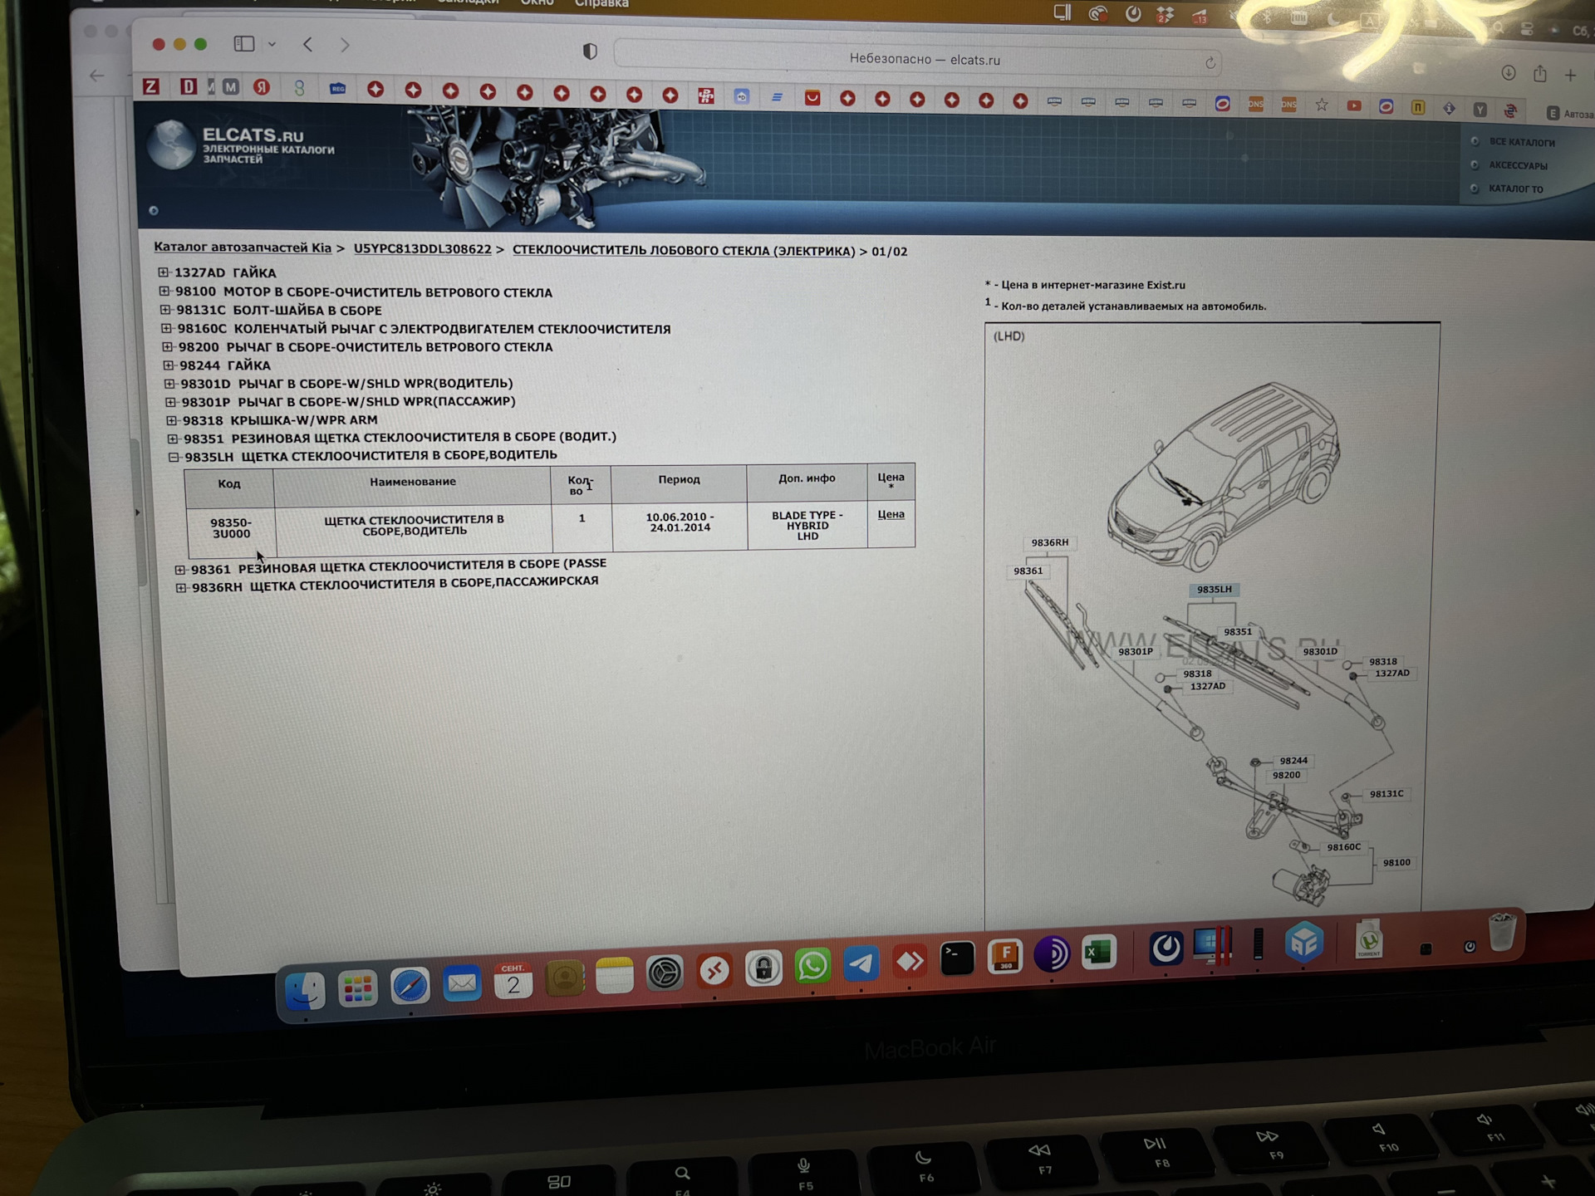Open the Окно menu in menu bar
Viewport: 1595px width, 1196px height.
pos(537,3)
